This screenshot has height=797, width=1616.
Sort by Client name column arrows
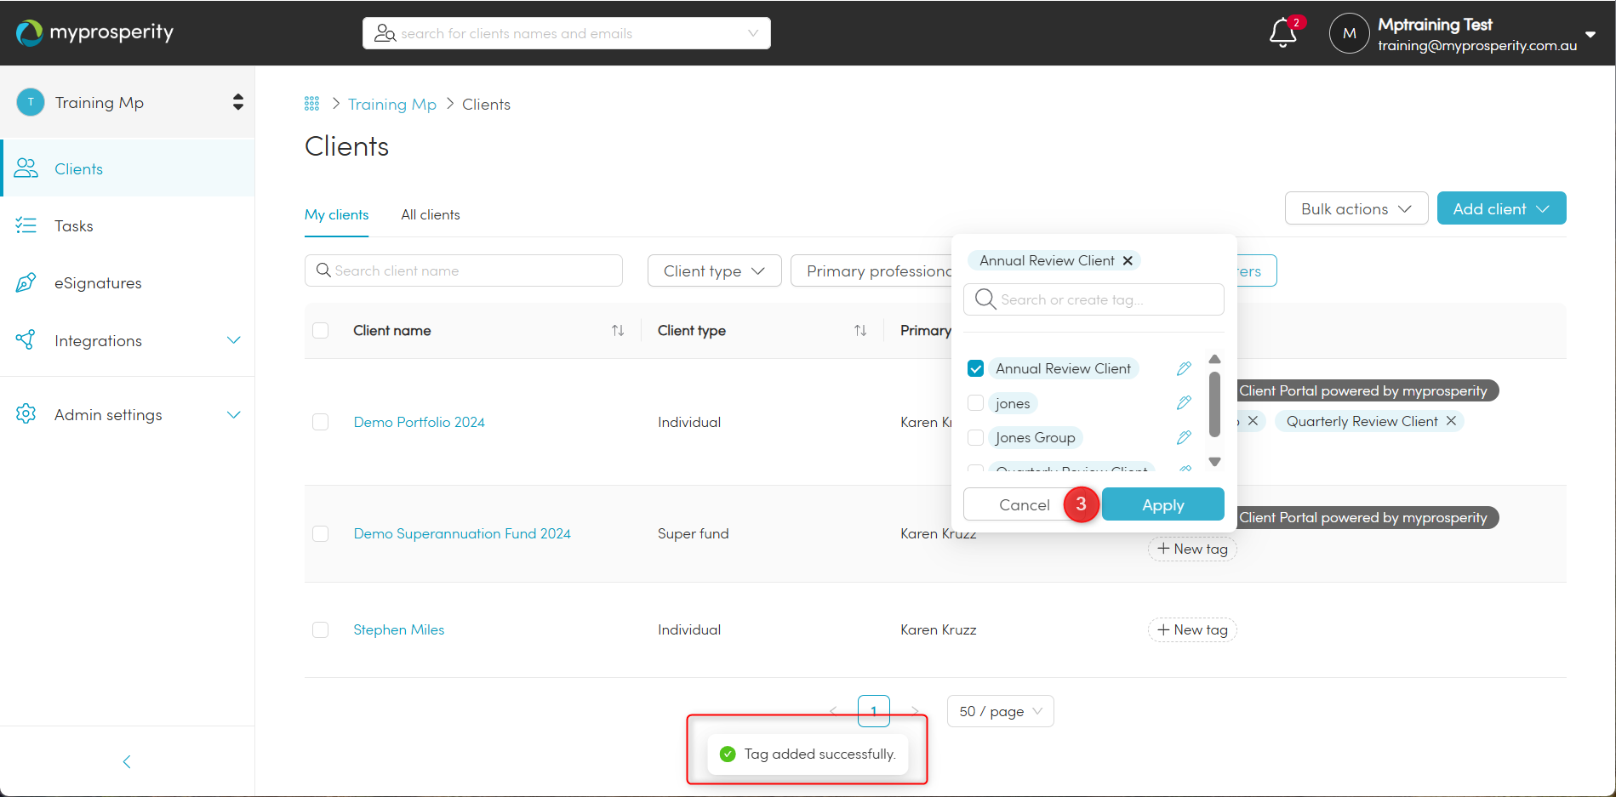click(618, 330)
